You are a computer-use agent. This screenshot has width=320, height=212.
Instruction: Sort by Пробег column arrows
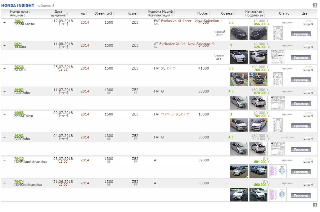click(210, 14)
